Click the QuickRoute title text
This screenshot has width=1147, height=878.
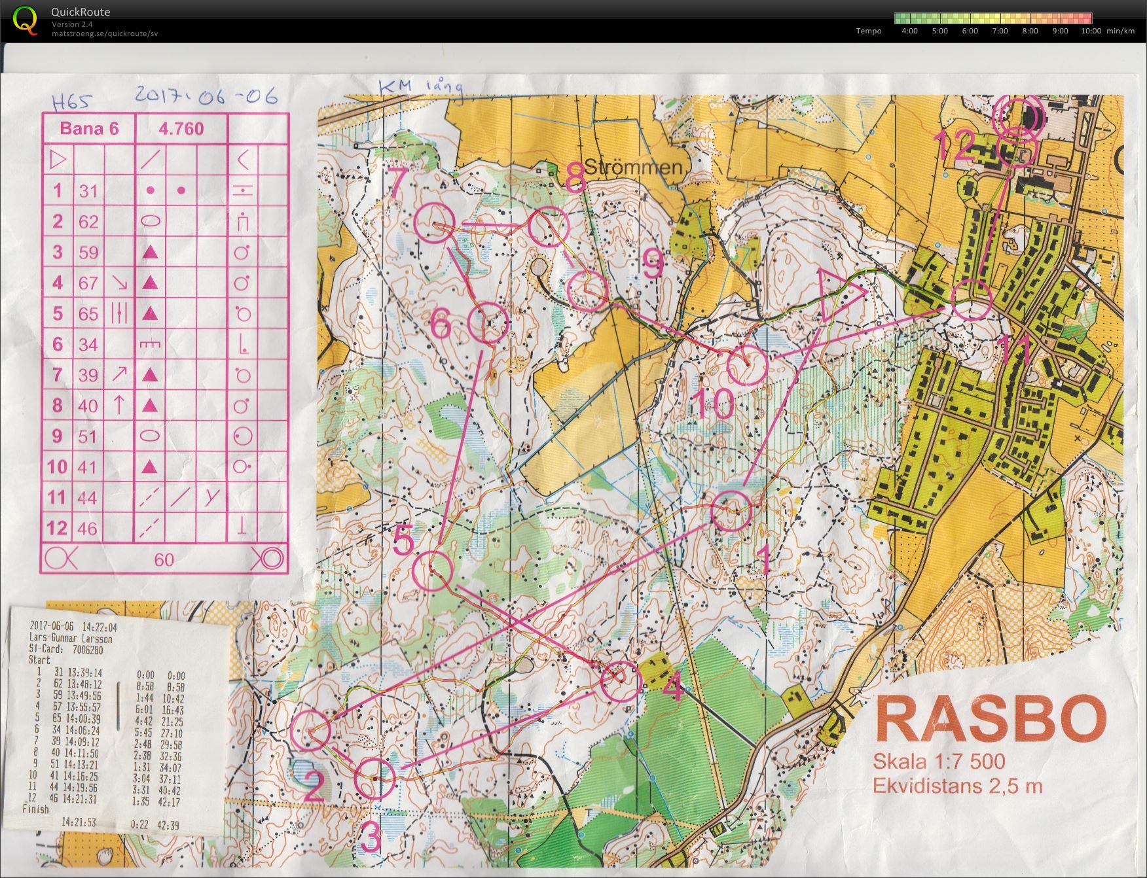click(81, 12)
